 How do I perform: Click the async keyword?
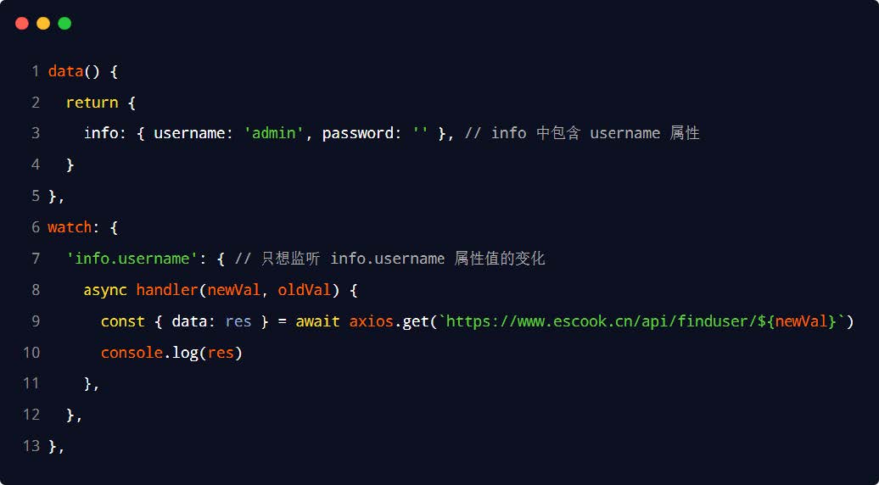pos(105,290)
